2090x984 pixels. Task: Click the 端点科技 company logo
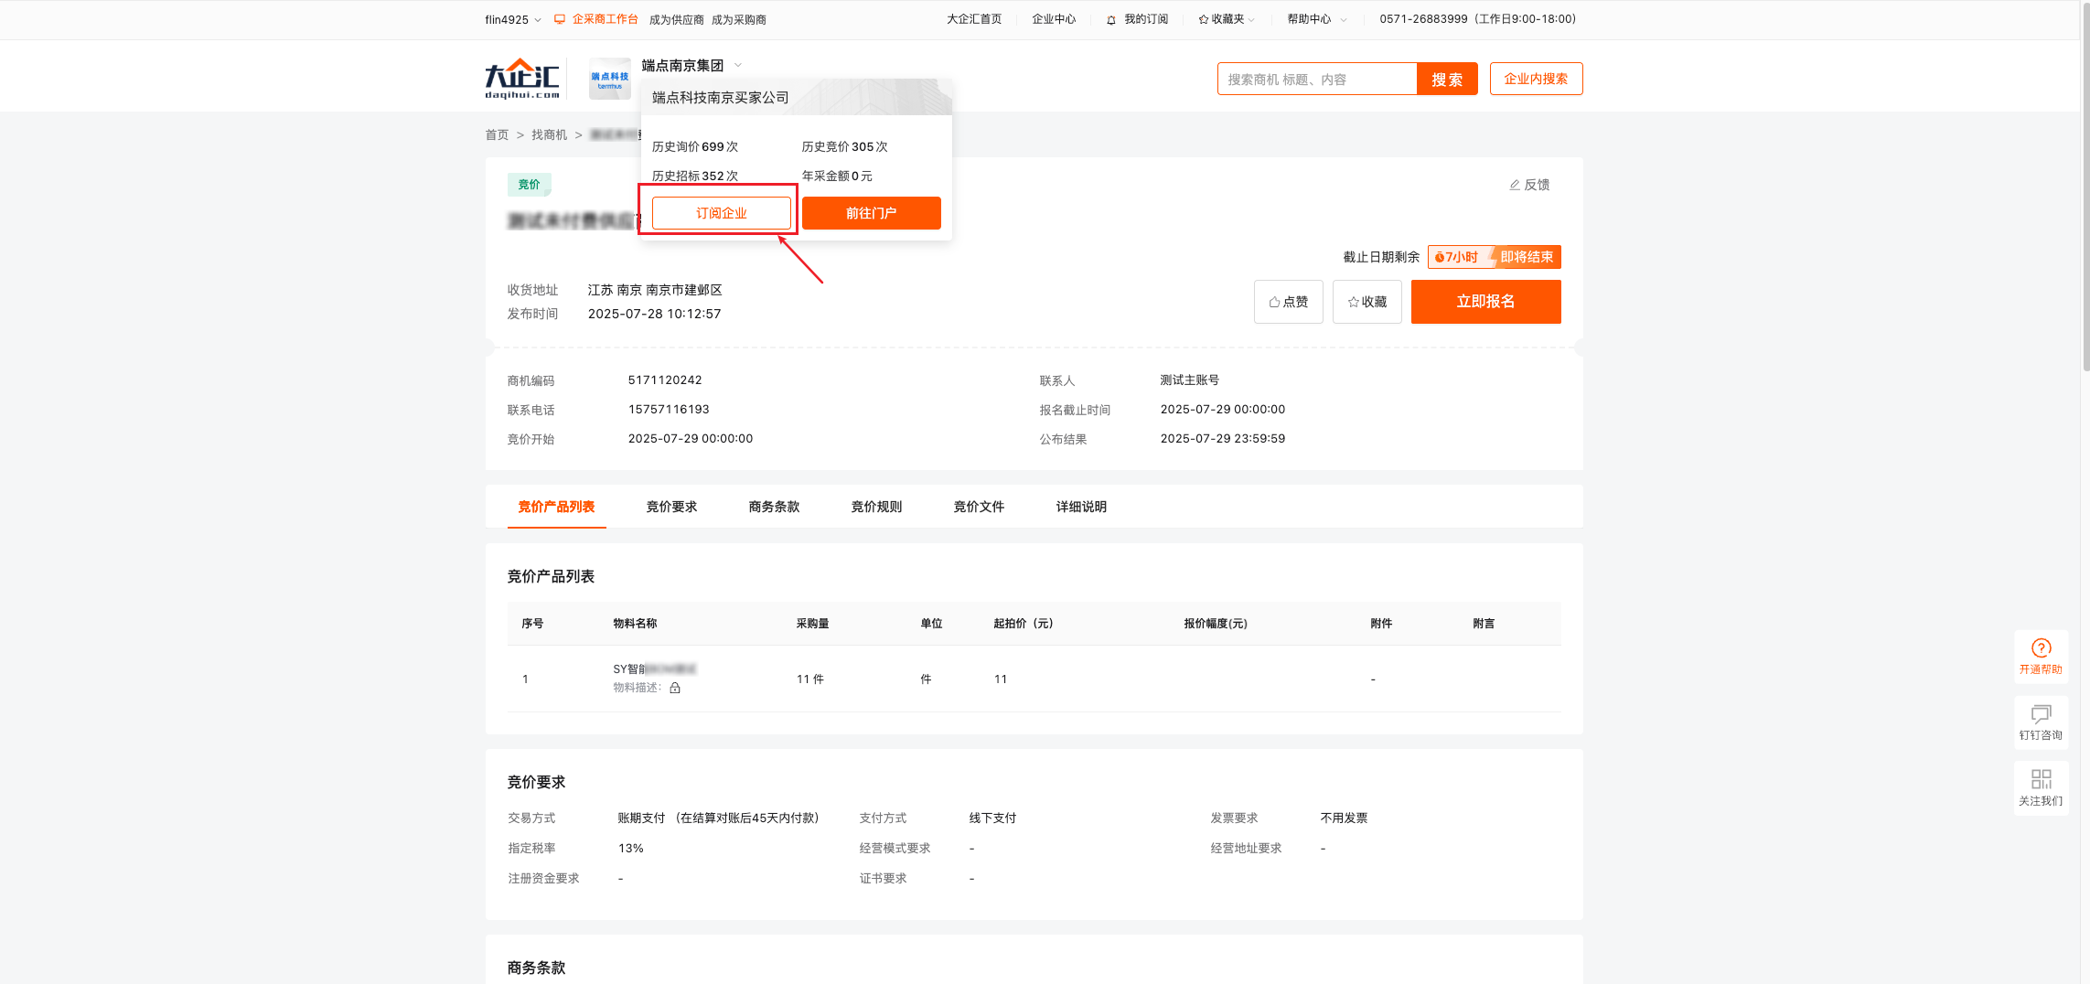(608, 79)
